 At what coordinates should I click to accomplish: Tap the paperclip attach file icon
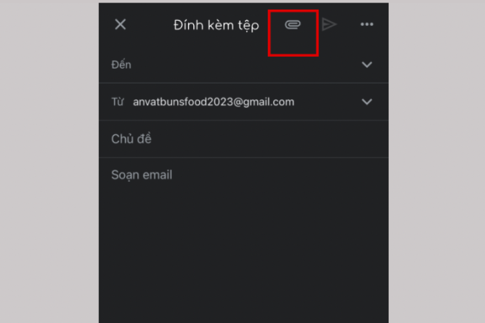click(292, 25)
